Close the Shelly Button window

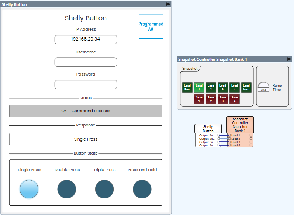(x=168, y=4)
